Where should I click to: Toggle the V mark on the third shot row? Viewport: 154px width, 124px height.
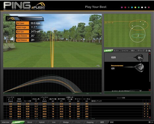[x=144, y=109]
